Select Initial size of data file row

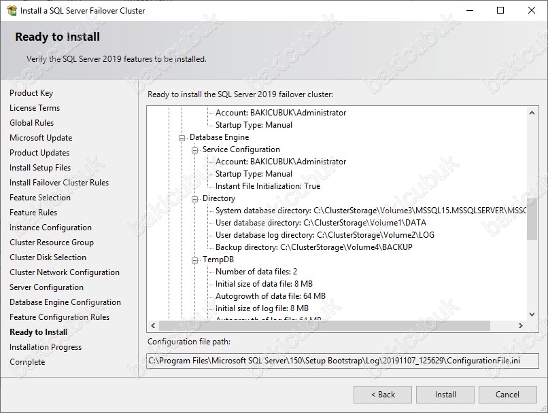[x=264, y=284]
